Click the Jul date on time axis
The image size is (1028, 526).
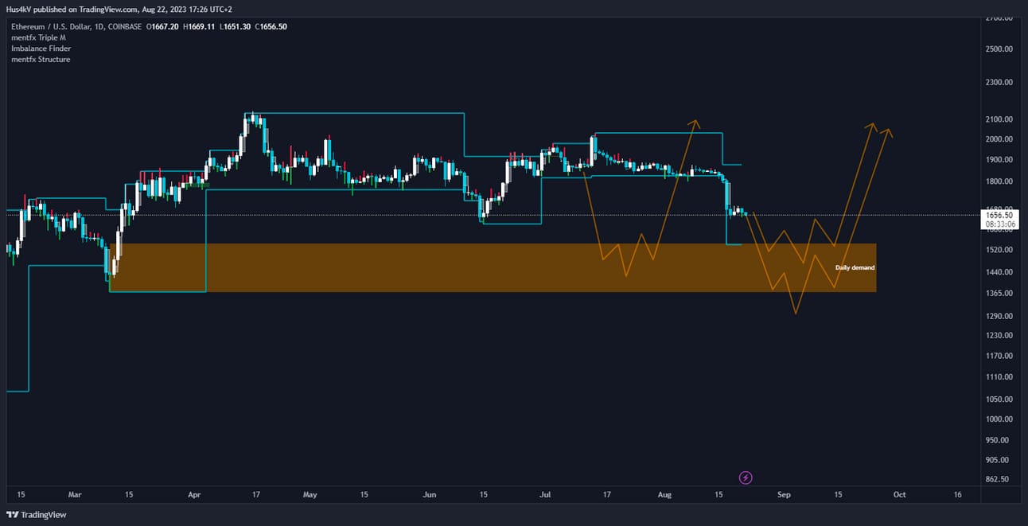(x=544, y=494)
